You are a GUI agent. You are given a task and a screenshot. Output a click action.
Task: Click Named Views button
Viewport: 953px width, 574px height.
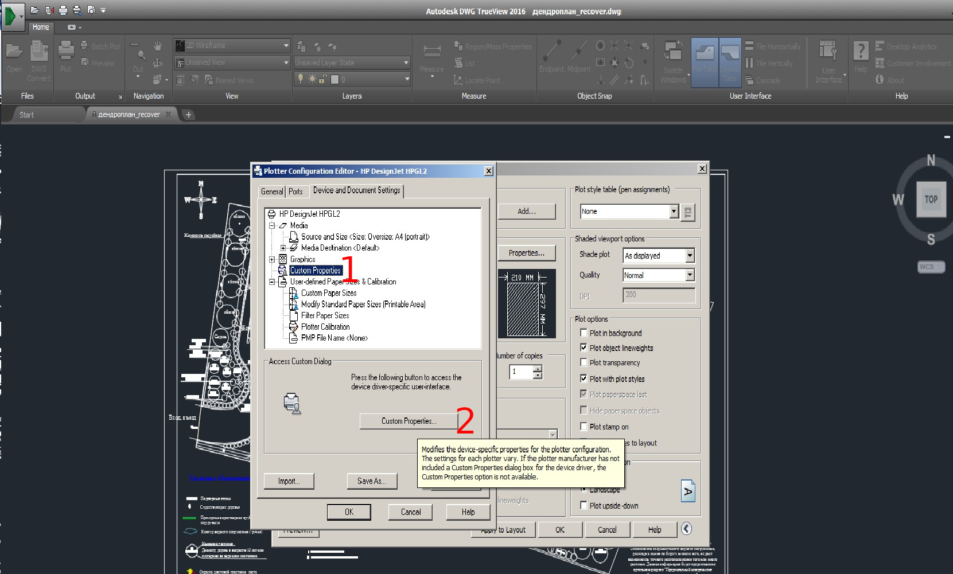(229, 80)
